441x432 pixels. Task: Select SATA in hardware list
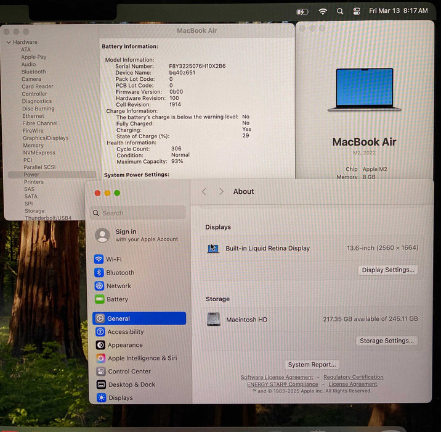coord(31,196)
